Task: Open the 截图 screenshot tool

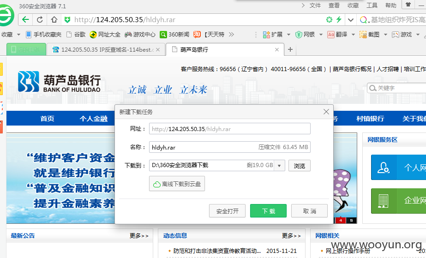Action: [x=369, y=35]
